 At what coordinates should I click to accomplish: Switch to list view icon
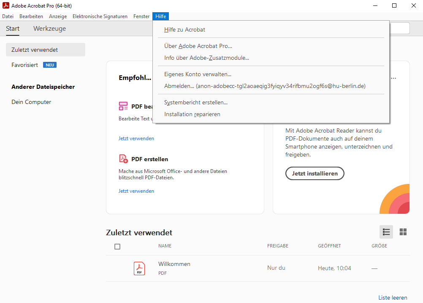tap(386, 232)
